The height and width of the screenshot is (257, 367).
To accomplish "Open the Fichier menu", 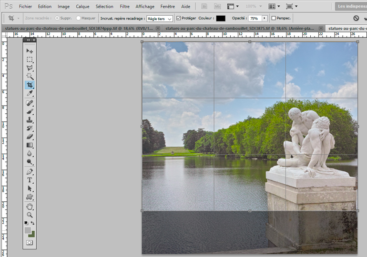I will (25, 7).
